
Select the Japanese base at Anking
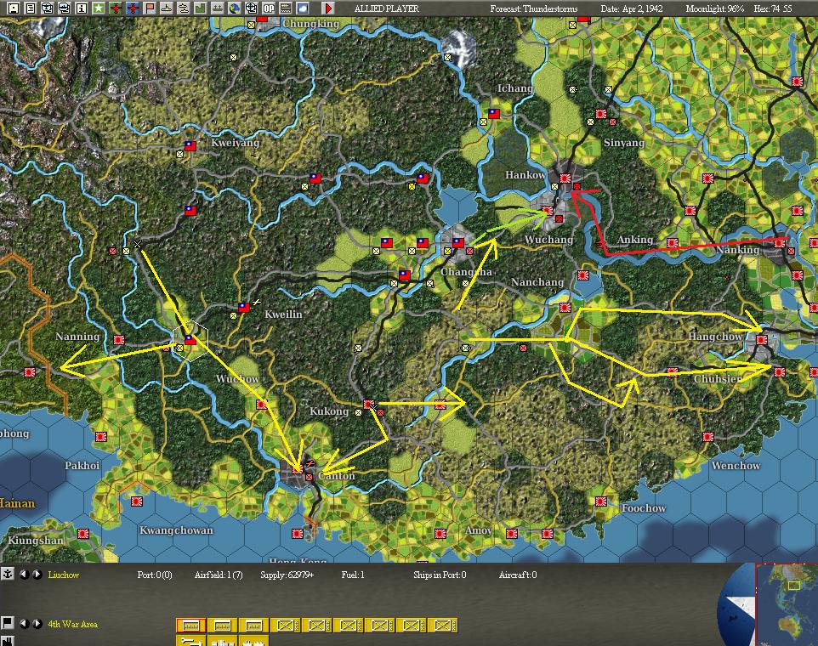pyautogui.click(x=672, y=242)
